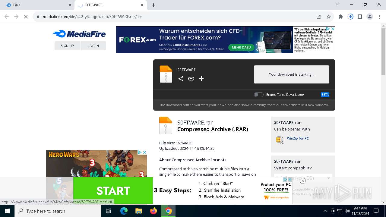Click the WinZip program icon
The height and width of the screenshot is (217, 386).
pyautogui.click(x=280, y=140)
